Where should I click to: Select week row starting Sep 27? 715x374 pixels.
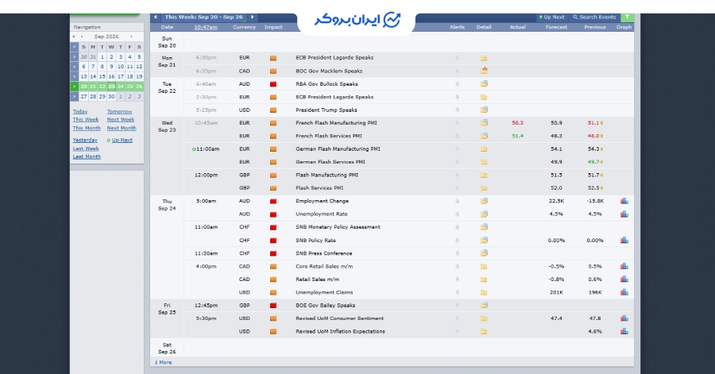[75, 97]
